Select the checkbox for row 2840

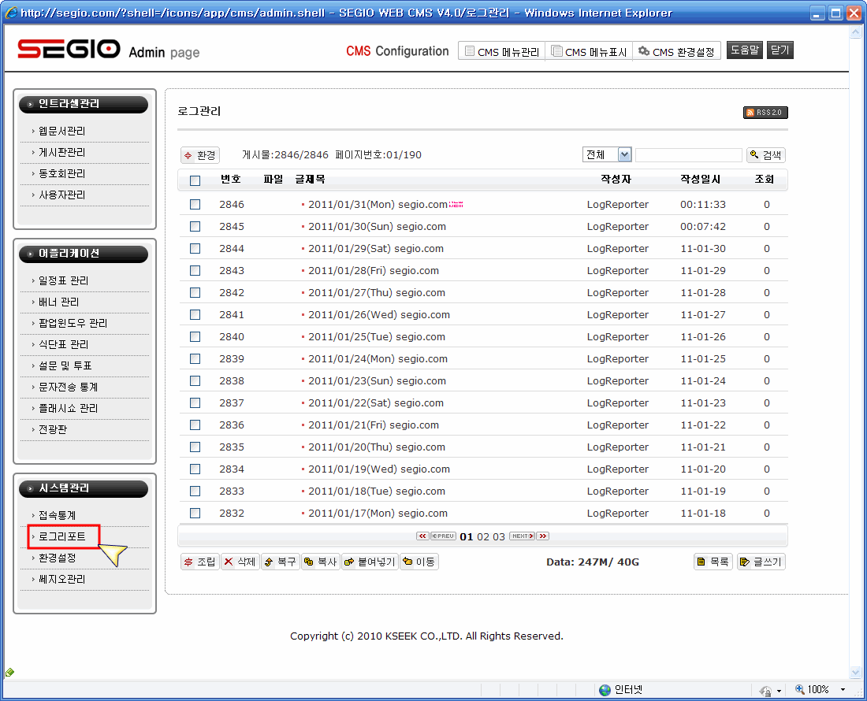[195, 336]
